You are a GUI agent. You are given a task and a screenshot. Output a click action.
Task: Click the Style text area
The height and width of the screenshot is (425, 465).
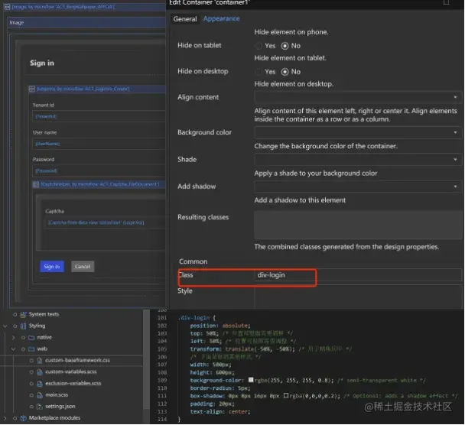tap(358, 297)
